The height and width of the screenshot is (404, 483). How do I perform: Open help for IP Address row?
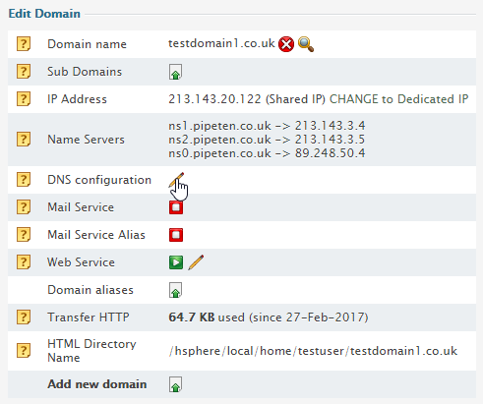click(x=24, y=99)
